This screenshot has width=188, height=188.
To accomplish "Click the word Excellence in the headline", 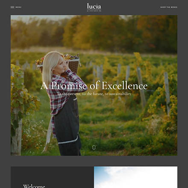I will 125,86.
